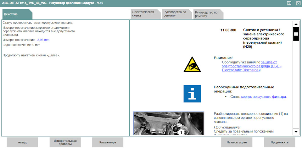Click the При установке: italic note

click(x=227, y=127)
